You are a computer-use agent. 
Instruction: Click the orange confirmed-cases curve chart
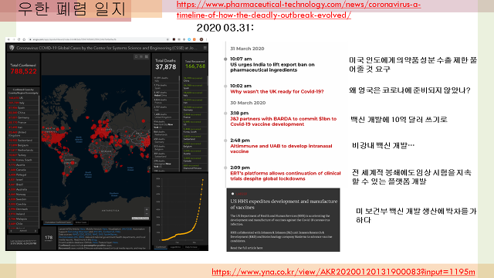(x=180, y=209)
